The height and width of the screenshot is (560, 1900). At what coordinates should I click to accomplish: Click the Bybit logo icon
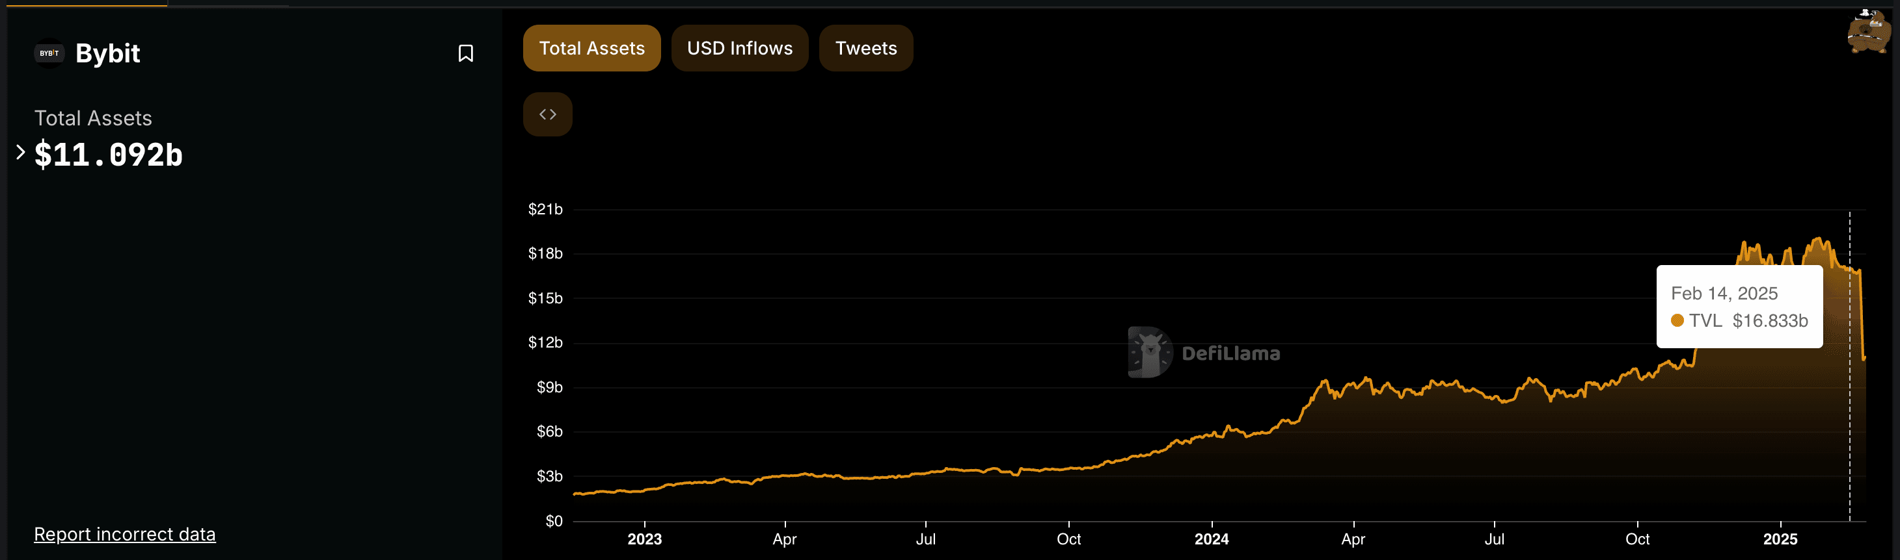coord(49,53)
